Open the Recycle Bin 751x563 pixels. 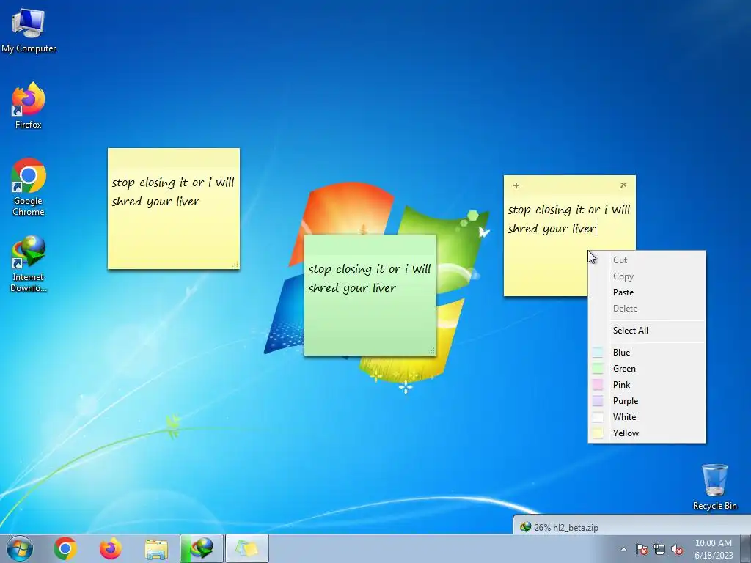pos(714,487)
